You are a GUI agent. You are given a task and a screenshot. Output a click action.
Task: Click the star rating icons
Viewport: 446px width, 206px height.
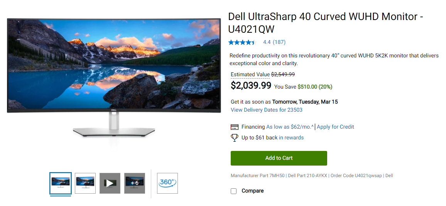coord(243,43)
